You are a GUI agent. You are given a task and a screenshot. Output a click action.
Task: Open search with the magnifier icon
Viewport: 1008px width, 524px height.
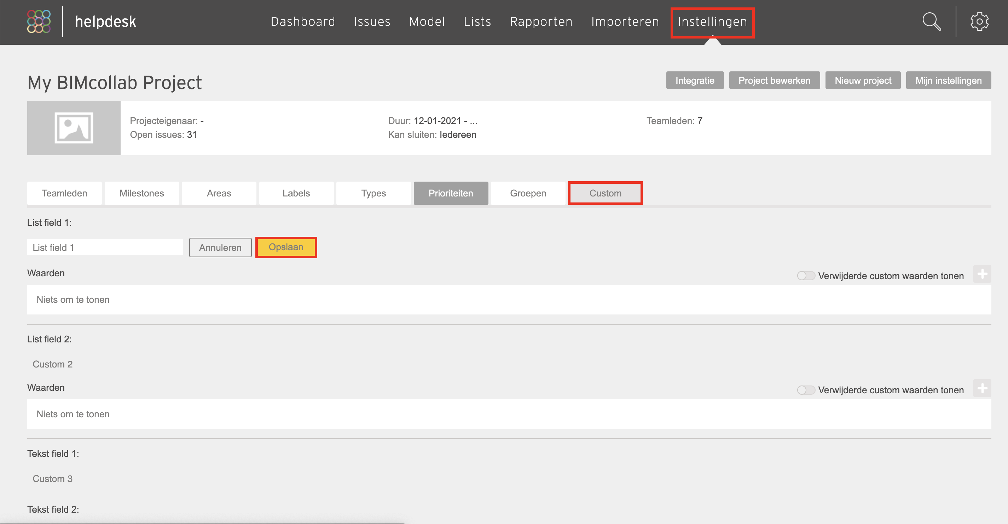932,22
